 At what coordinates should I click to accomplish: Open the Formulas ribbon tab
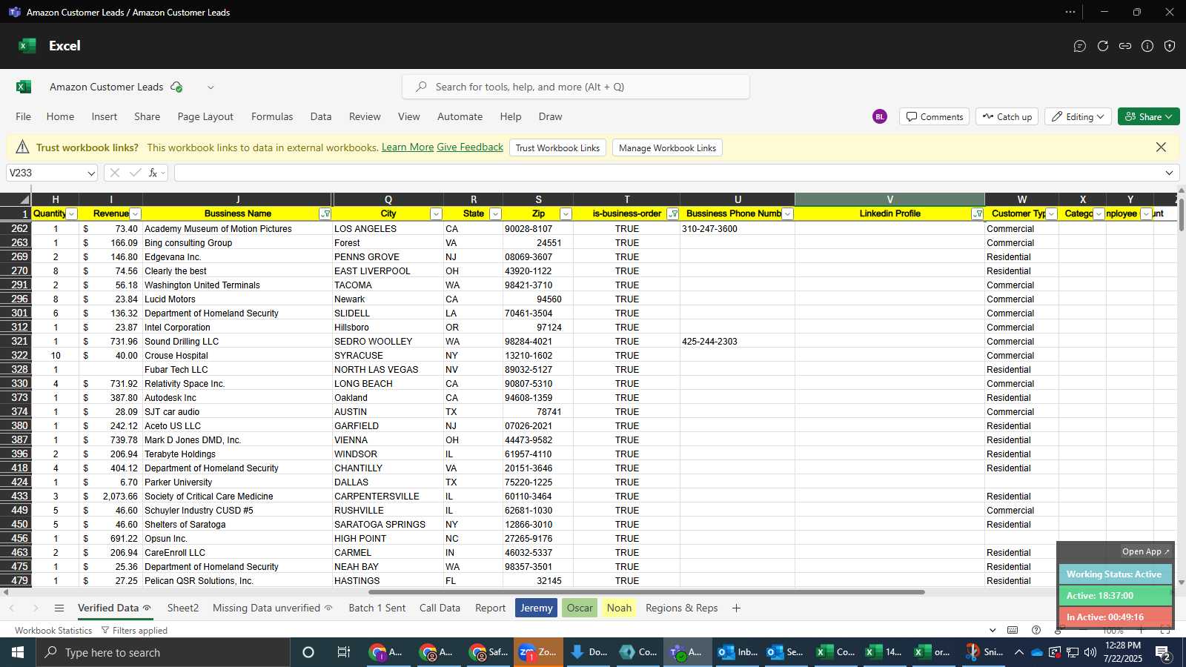[272, 116]
